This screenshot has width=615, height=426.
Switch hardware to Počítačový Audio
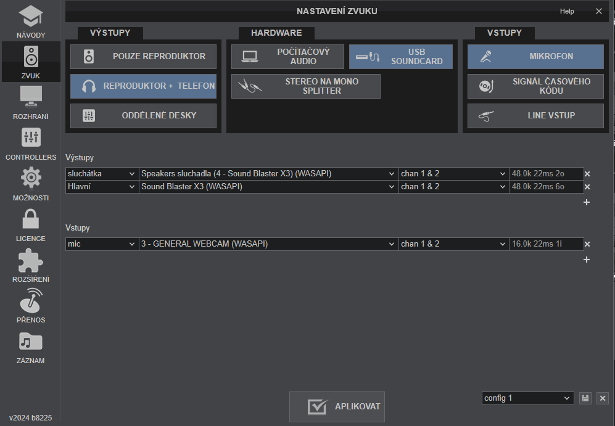coord(287,57)
